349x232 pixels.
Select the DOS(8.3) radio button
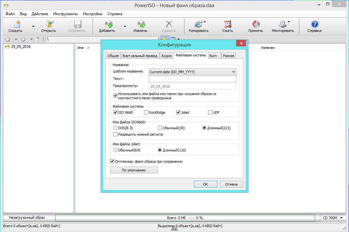coord(115,128)
